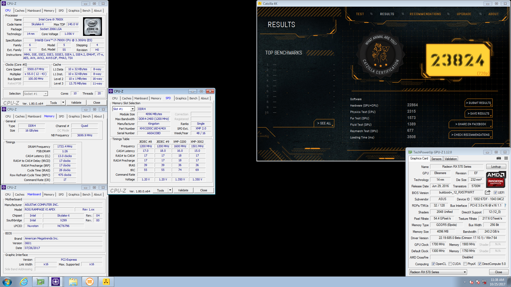Click the orange round taskbar icon
The width and height of the screenshot is (511, 287).
coord(90,282)
